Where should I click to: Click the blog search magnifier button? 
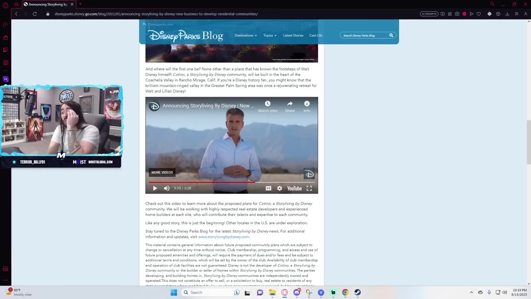point(391,35)
